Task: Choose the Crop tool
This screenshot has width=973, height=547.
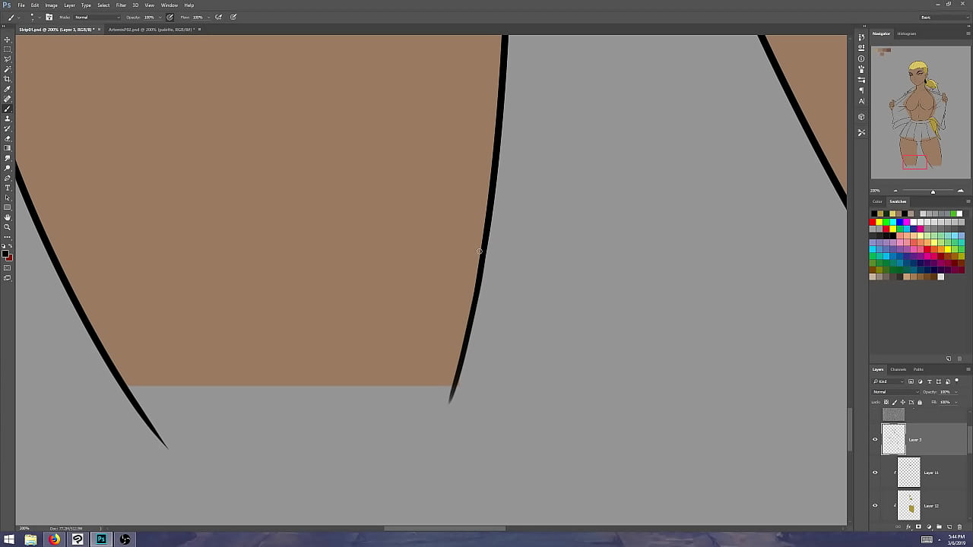Action: (x=8, y=79)
